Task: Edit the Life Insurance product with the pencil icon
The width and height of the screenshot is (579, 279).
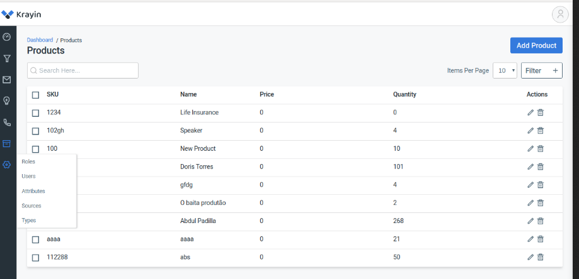Action: coord(530,112)
